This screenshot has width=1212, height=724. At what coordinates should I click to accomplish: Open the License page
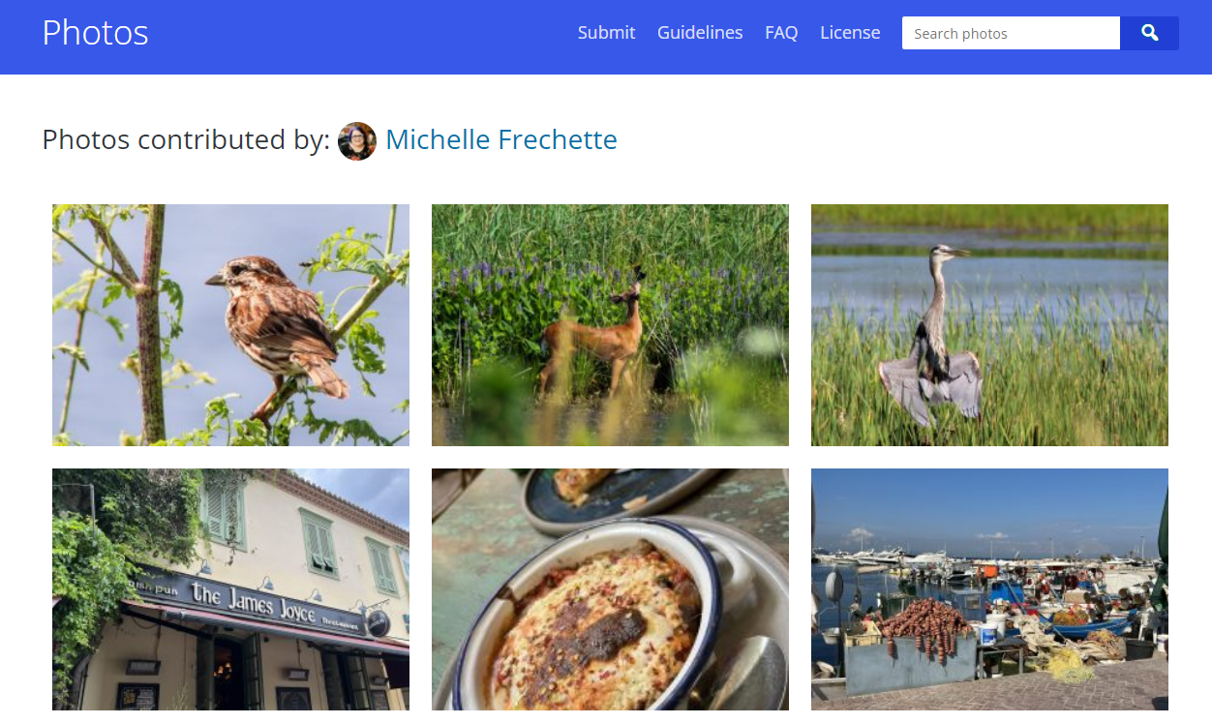coord(850,32)
